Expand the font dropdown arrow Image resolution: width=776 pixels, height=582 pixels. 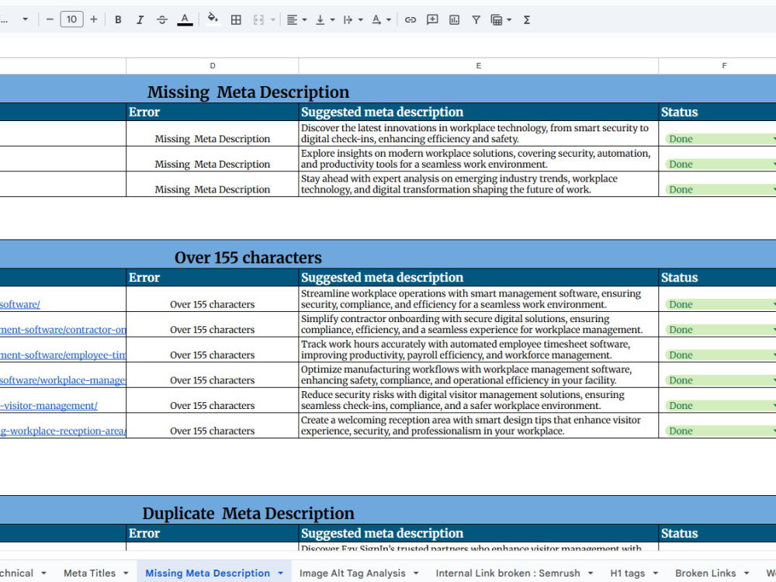coord(26,20)
